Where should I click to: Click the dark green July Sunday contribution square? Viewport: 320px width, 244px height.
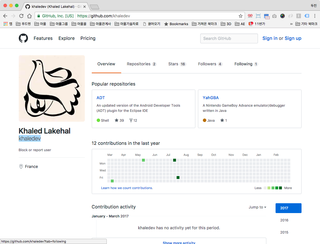click(175, 160)
